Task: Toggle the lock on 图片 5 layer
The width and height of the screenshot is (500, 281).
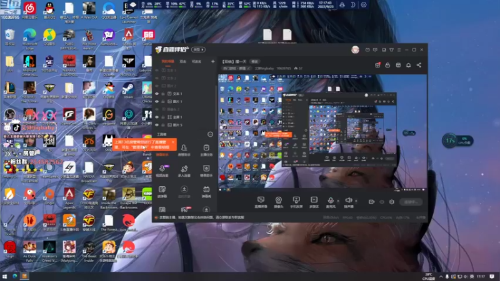Action: (x=163, y=125)
